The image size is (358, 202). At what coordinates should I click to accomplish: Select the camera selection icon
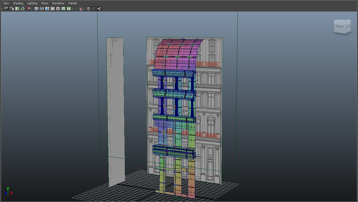tap(6, 8)
